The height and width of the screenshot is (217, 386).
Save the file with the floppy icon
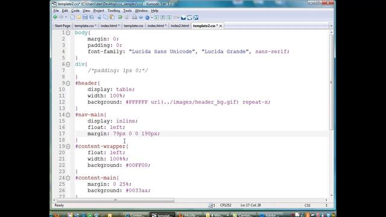(85, 17)
